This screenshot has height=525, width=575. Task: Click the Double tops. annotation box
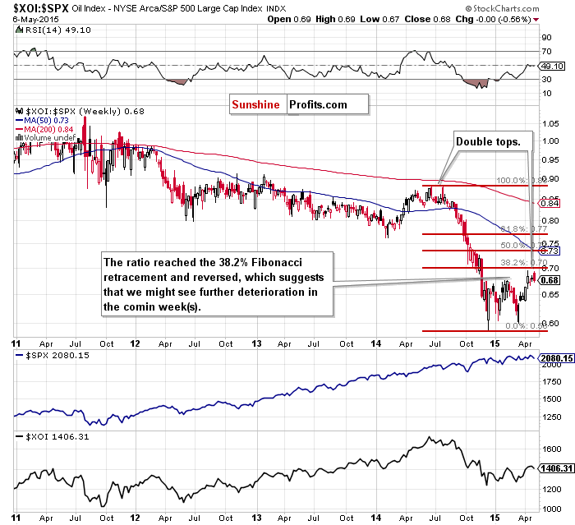(x=493, y=140)
